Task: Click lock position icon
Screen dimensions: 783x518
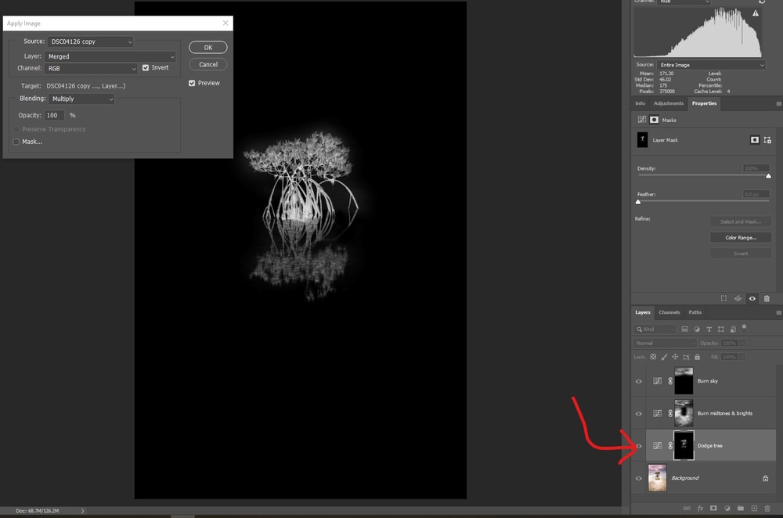Action: click(675, 357)
